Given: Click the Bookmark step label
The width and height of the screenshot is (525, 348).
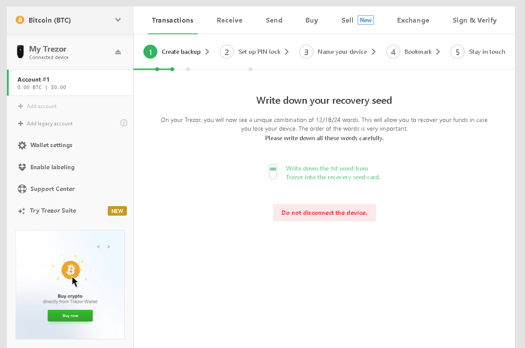Looking at the screenshot, I should [418, 52].
